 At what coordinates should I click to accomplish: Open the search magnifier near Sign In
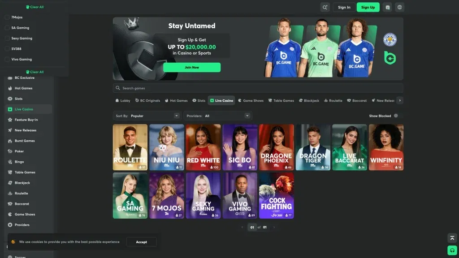tap(325, 7)
